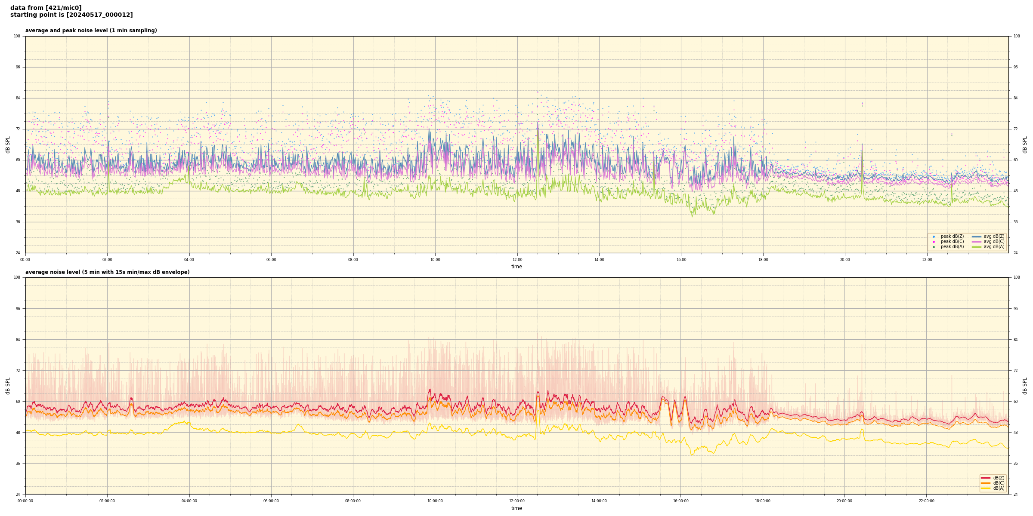Click the peak dB(Z) legend marker
The image size is (1033, 516).
point(934,236)
